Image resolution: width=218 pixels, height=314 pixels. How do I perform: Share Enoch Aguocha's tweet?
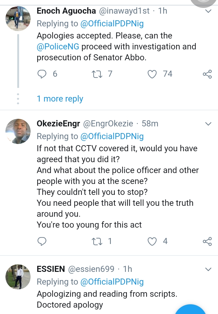tap(207, 74)
